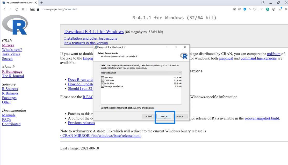Open the edit page snapshot icon
The width and height of the screenshot is (288, 165).
point(235,9)
